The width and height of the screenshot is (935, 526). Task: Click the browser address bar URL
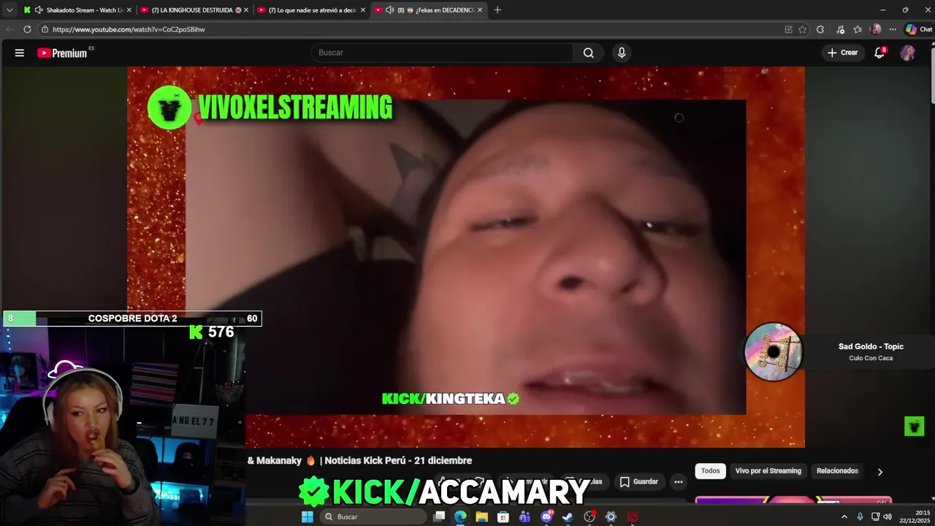[x=129, y=29]
